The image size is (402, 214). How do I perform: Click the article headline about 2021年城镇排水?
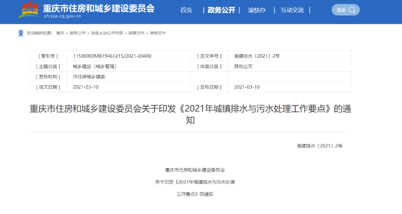(x=190, y=114)
